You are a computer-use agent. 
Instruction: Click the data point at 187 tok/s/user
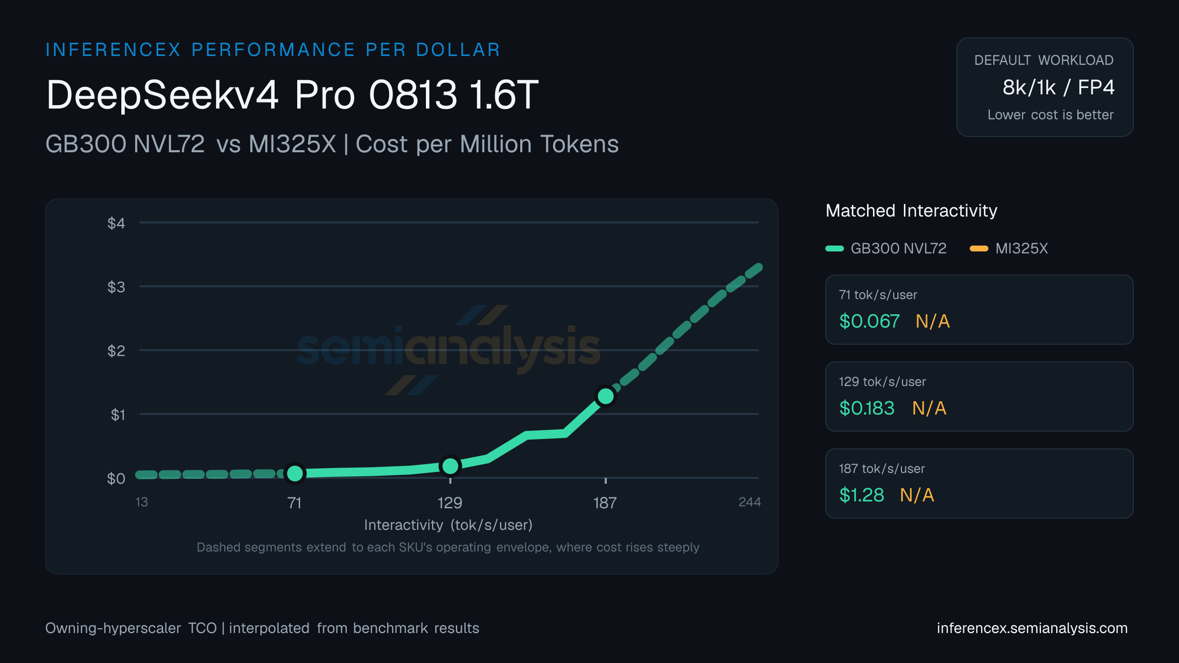coord(606,396)
